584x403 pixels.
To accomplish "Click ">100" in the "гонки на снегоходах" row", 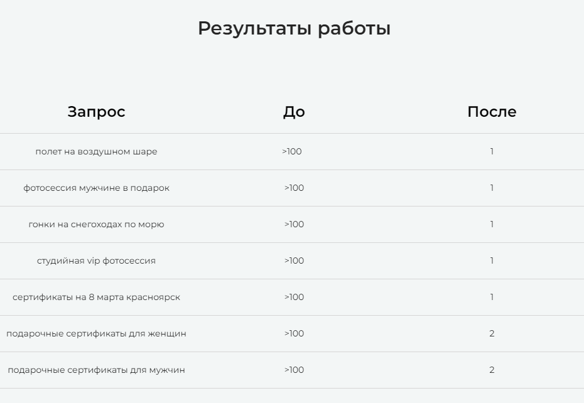I will tap(294, 224).
